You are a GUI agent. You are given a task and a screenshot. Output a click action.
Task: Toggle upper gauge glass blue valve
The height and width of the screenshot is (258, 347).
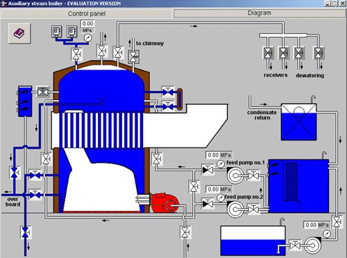(x=168, y=92)
